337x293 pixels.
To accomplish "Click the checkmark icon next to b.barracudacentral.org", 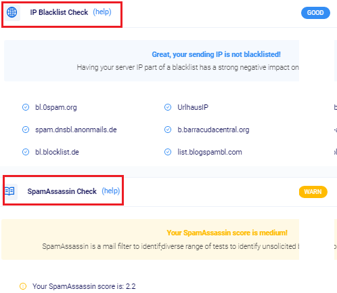I will pos(168,130).
